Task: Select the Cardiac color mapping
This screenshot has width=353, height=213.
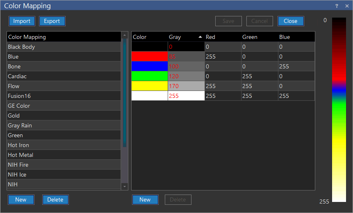Action: pos(64,76)
